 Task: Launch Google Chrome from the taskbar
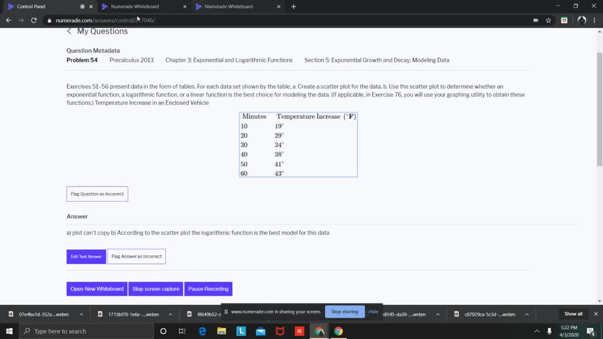pos(339,331)
